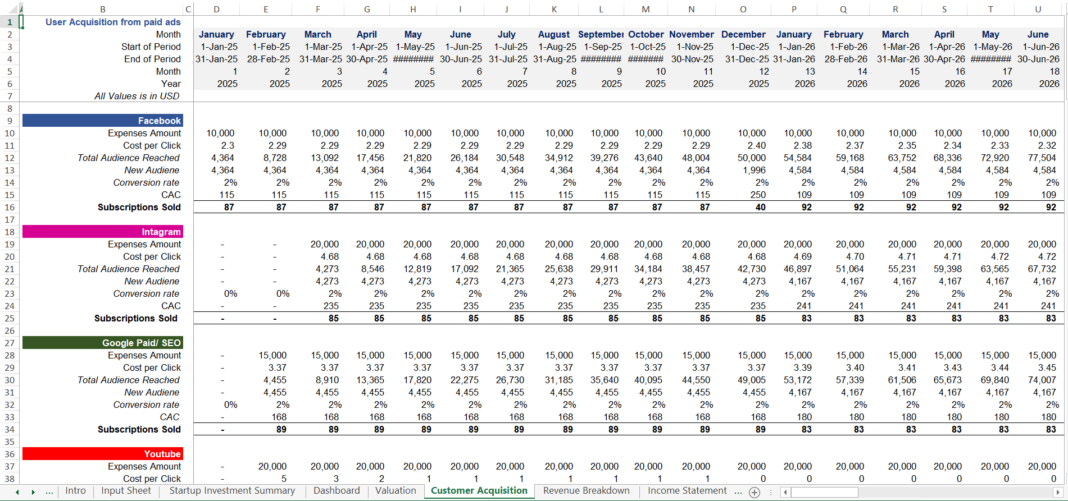Go to the Dashboard sheet
Image resolution: width=1068 pixels, height=501 pixels.
[337, 491]
